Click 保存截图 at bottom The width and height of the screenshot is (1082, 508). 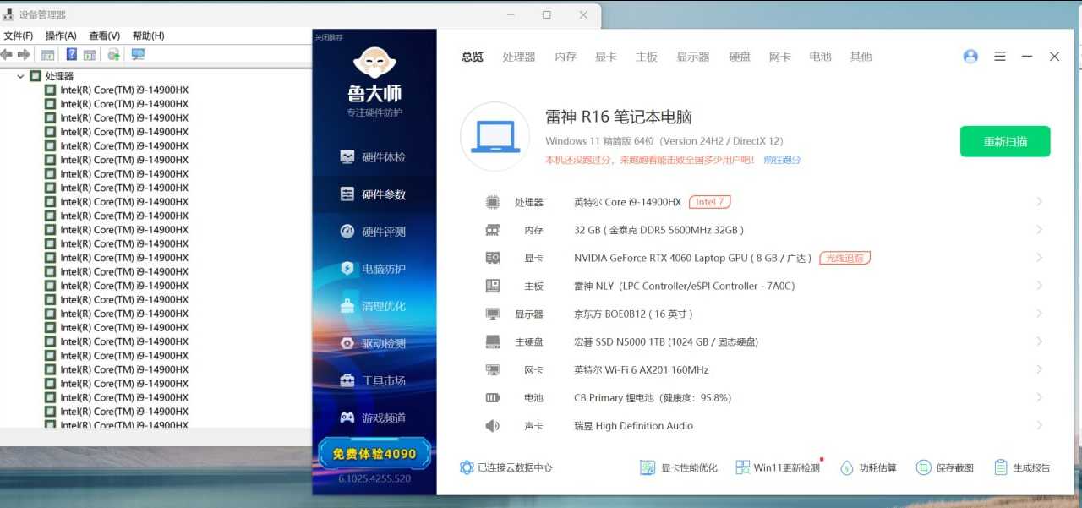pos(945,467)
